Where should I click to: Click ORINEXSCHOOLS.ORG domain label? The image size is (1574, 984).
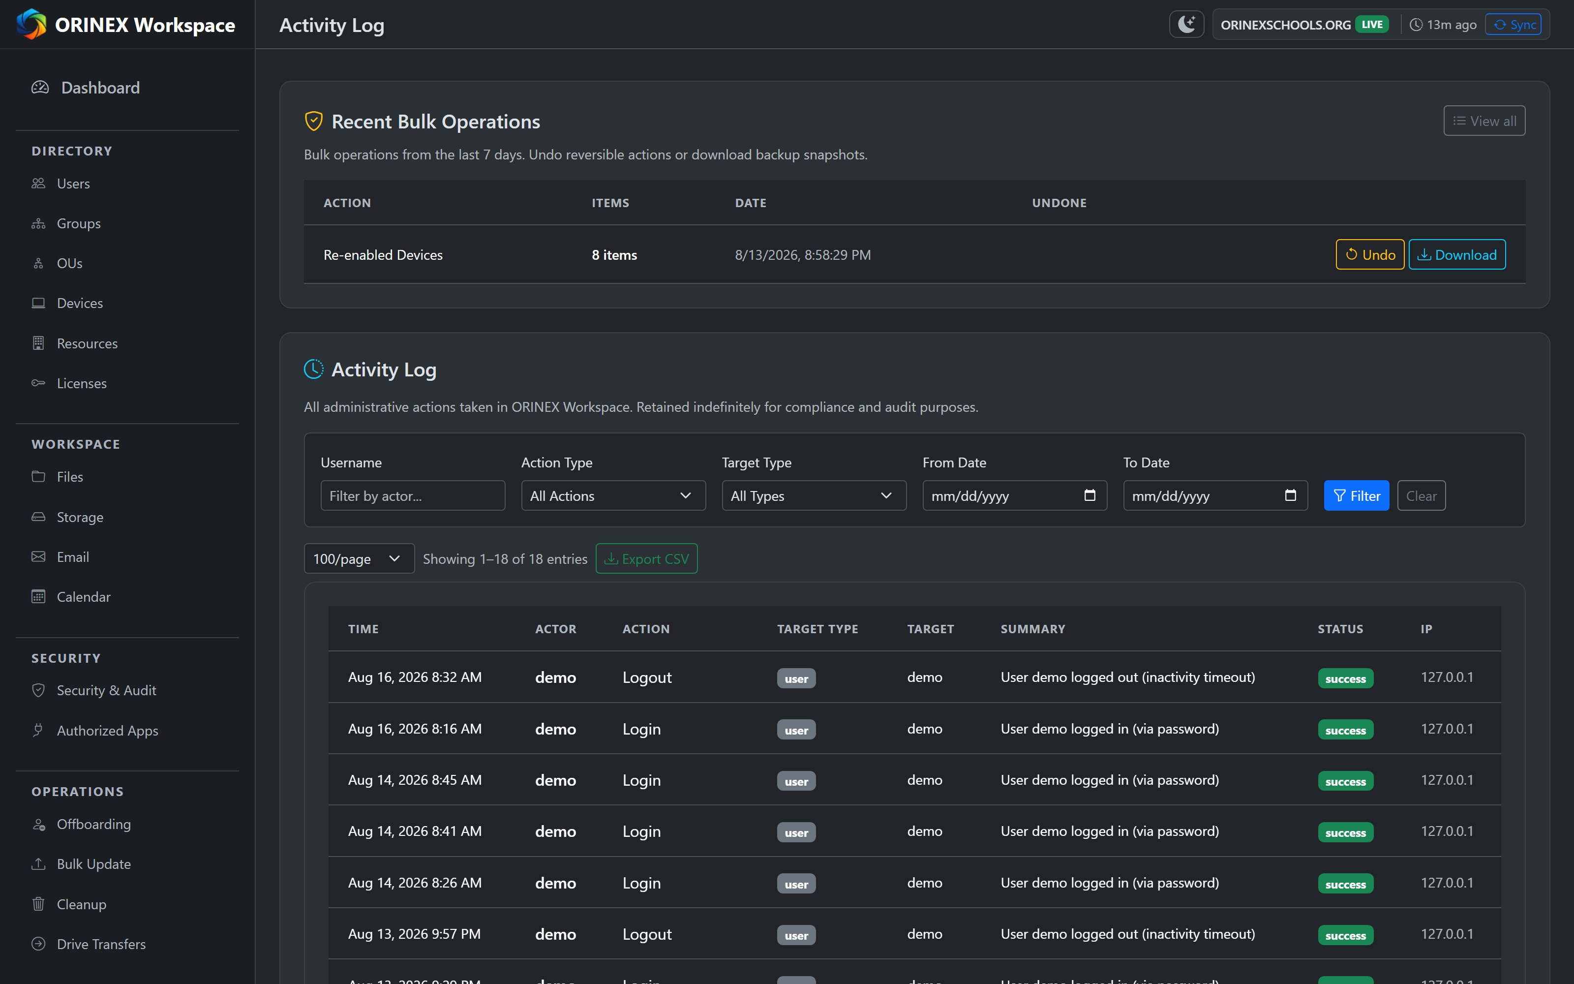[1286, 25]
